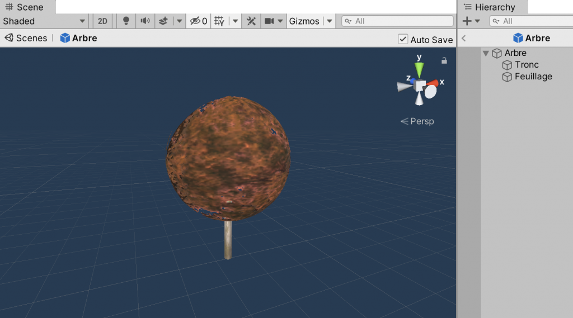Click the red X axis cone on the gizmo
Screen dimensions: 573x318
point(433,83)
